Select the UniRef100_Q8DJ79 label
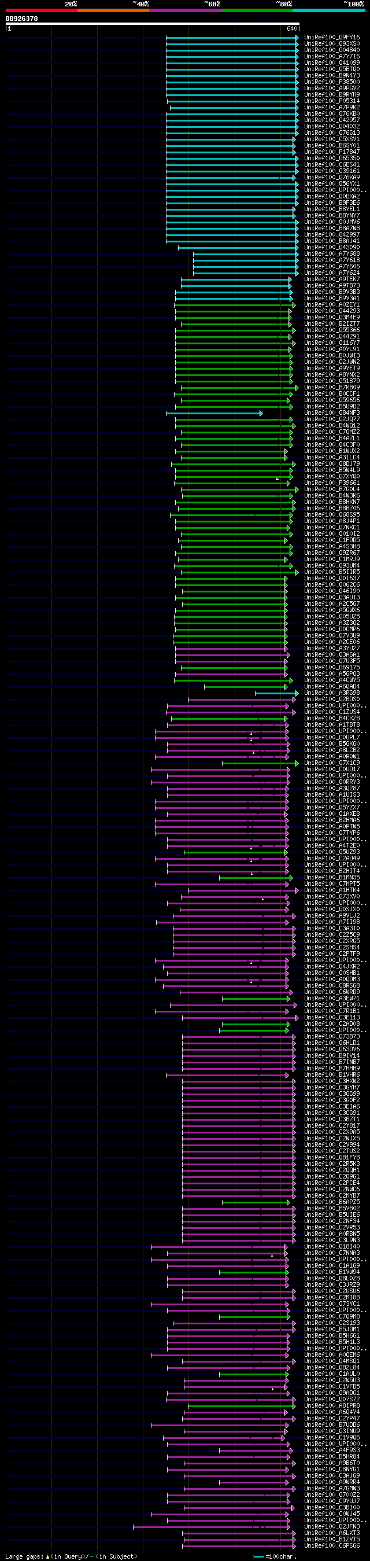The width and height of the screenshot is (370, 1561). point(332,463)
